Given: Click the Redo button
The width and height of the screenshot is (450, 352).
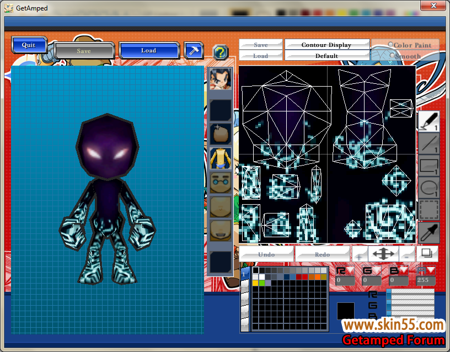Looking at the screenshot, I should point(322,254).
